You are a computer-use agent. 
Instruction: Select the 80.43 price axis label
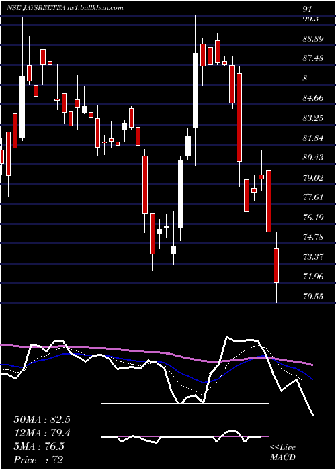(x=313, y=158)
